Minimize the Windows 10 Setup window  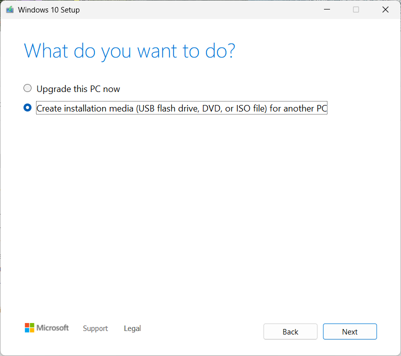tap(327, 9)
